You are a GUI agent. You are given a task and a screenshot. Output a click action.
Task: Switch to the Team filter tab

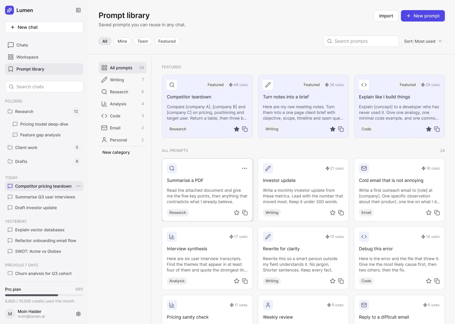click(143, 41)
